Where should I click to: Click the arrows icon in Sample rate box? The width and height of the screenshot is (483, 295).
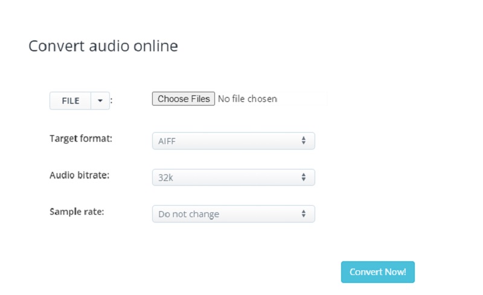pyautogui.click(x=303, y=214)
